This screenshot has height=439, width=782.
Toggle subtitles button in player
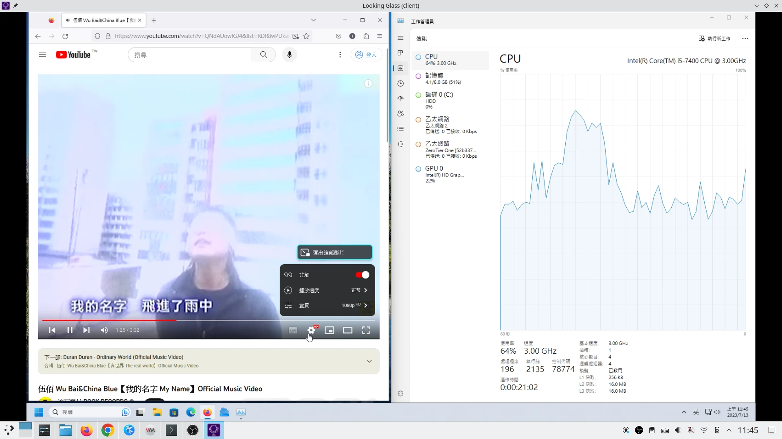(x=293, y=330)
